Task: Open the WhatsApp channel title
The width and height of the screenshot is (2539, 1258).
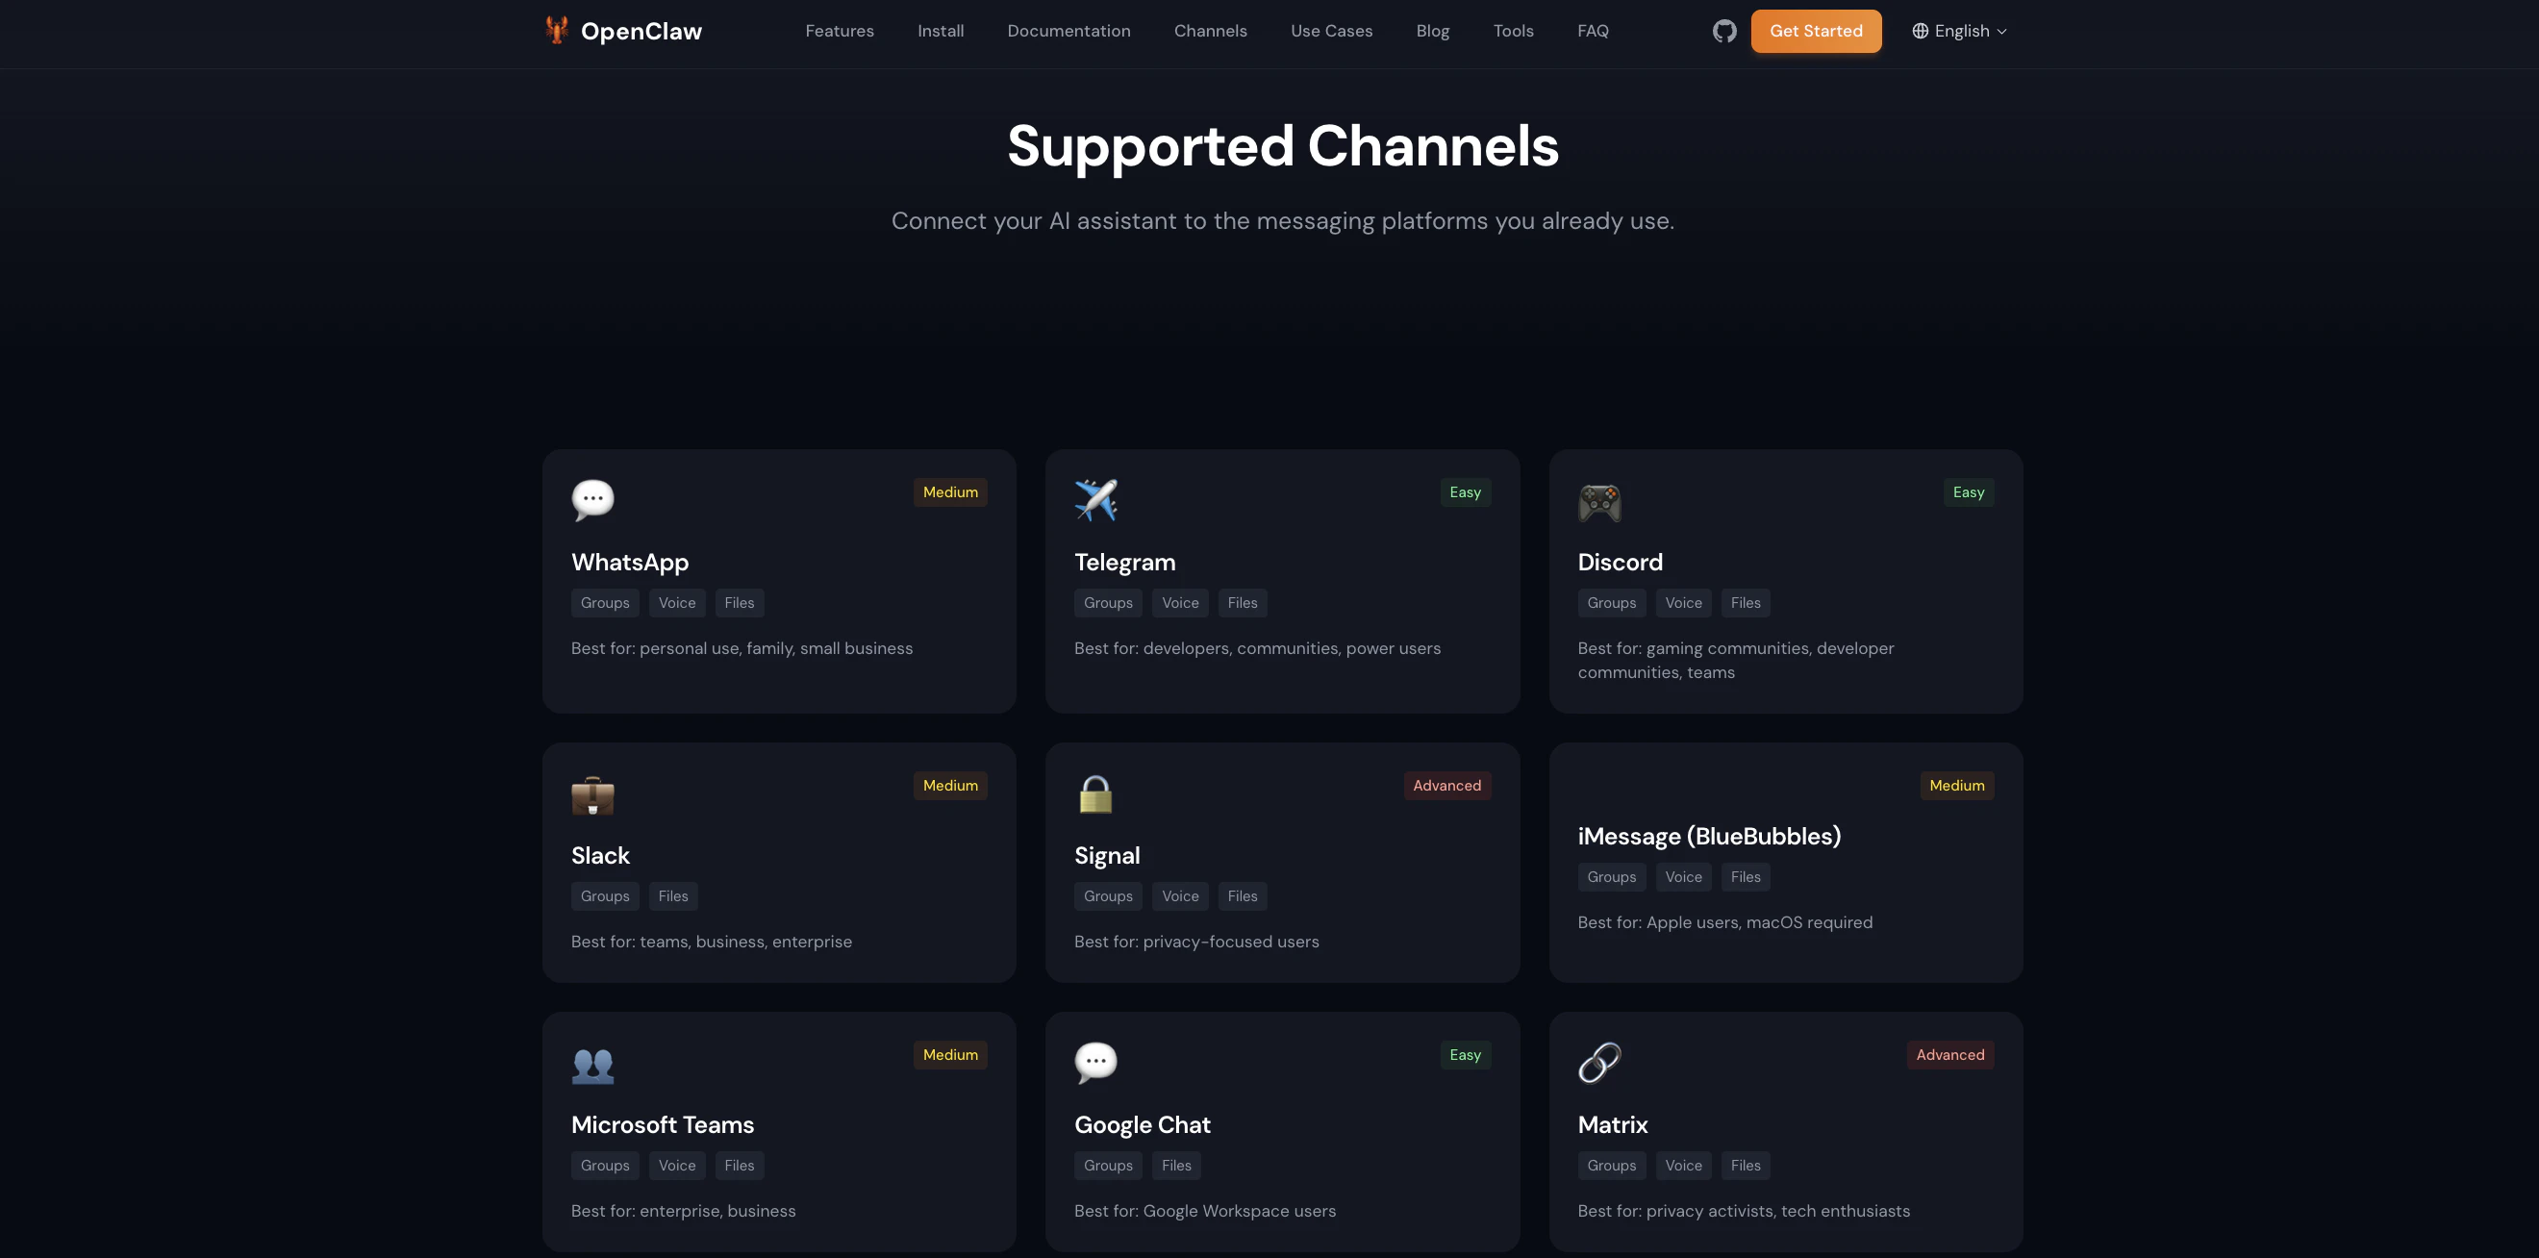Action: coord(630,562)
